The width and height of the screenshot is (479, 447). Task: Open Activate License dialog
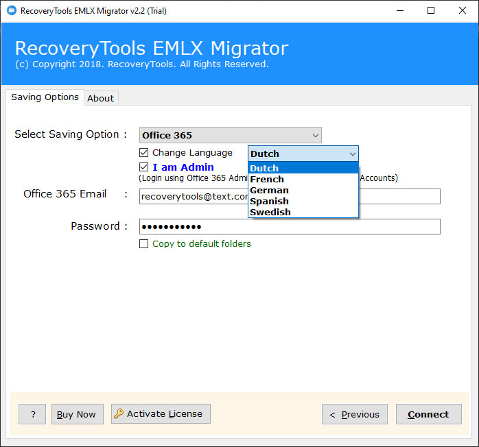(161, 413)
